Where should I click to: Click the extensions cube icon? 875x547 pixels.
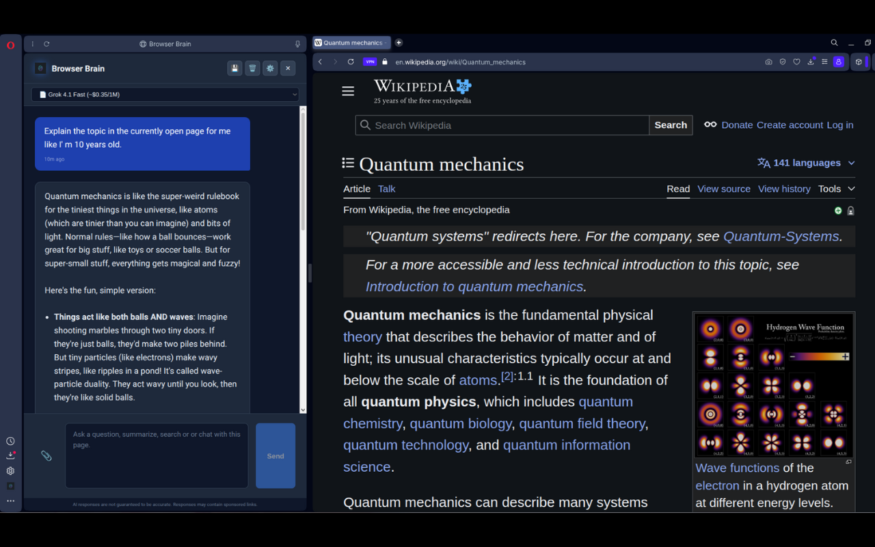[x=859, y=62]
